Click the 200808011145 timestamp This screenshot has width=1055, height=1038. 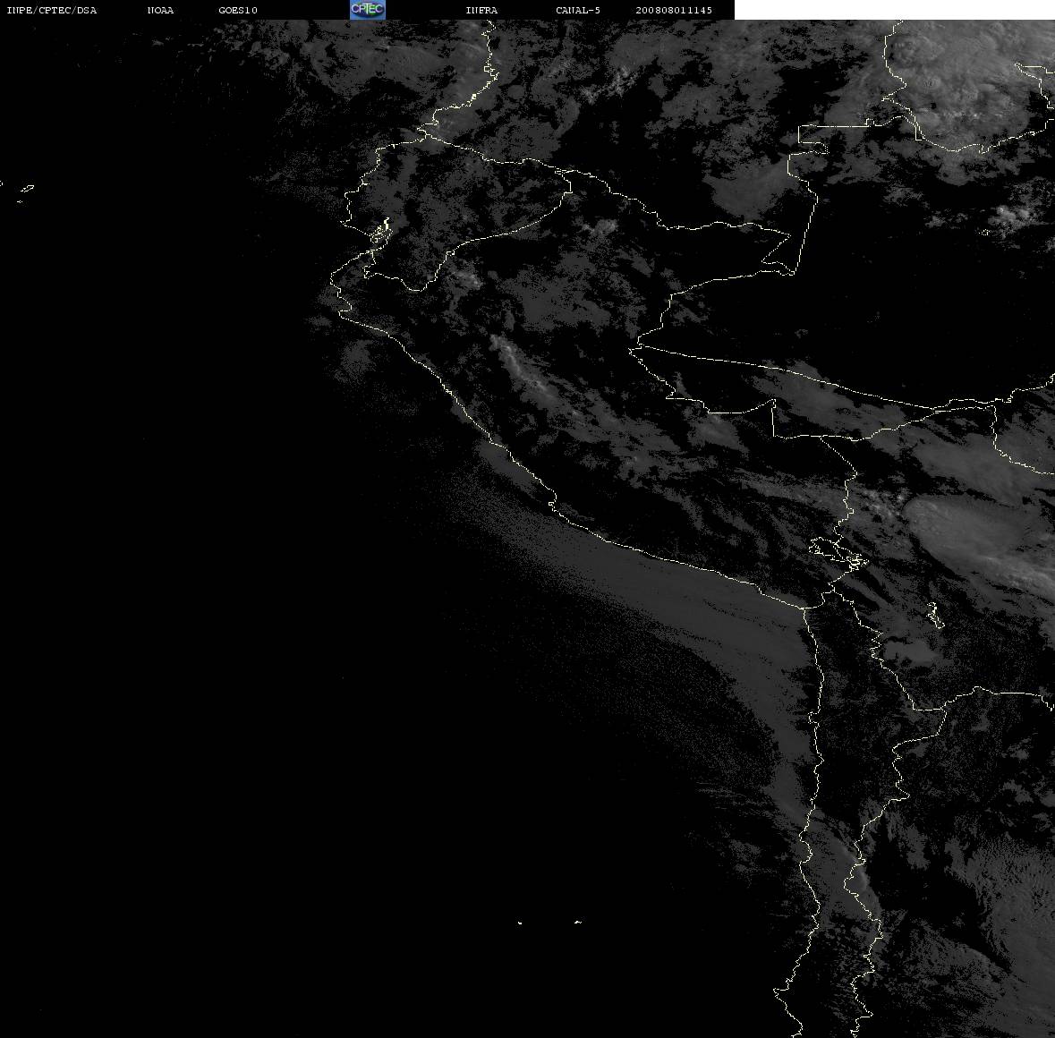(674, 10)
